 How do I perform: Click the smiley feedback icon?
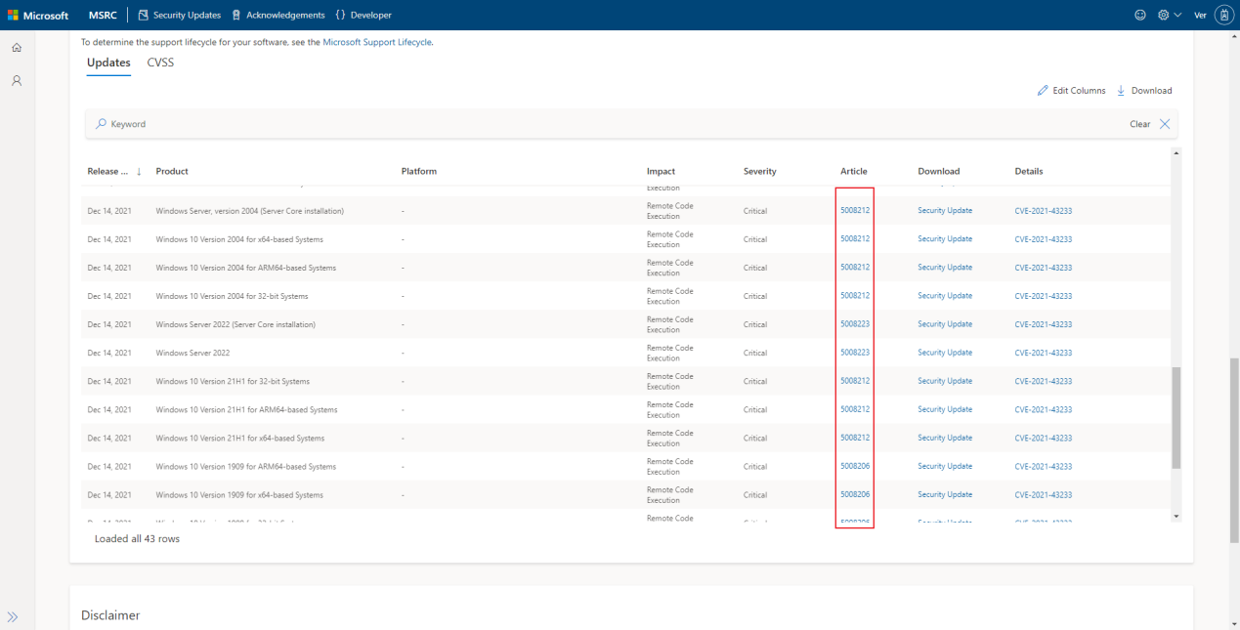pos(1140,15)
